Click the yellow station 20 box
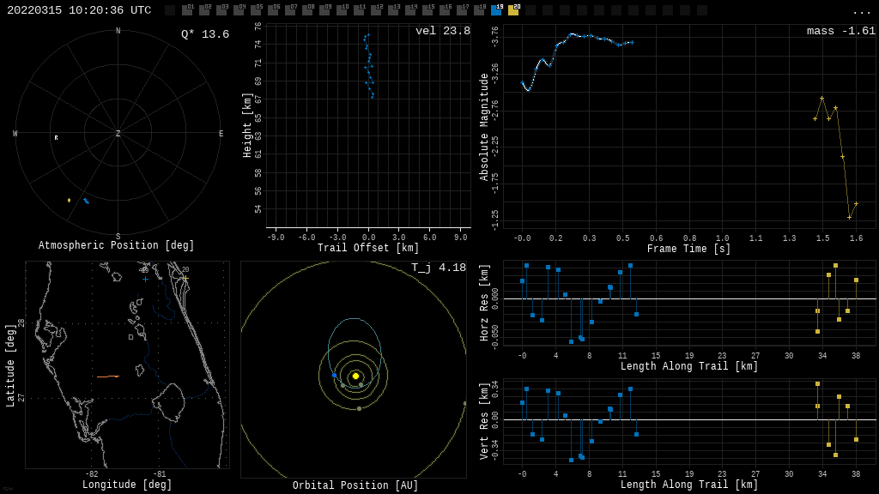 click(513, 10)
